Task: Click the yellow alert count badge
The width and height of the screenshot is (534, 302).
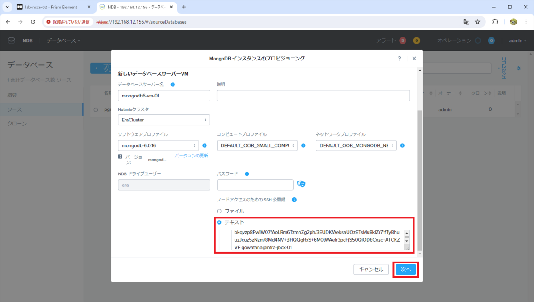Action: (417, 40)
